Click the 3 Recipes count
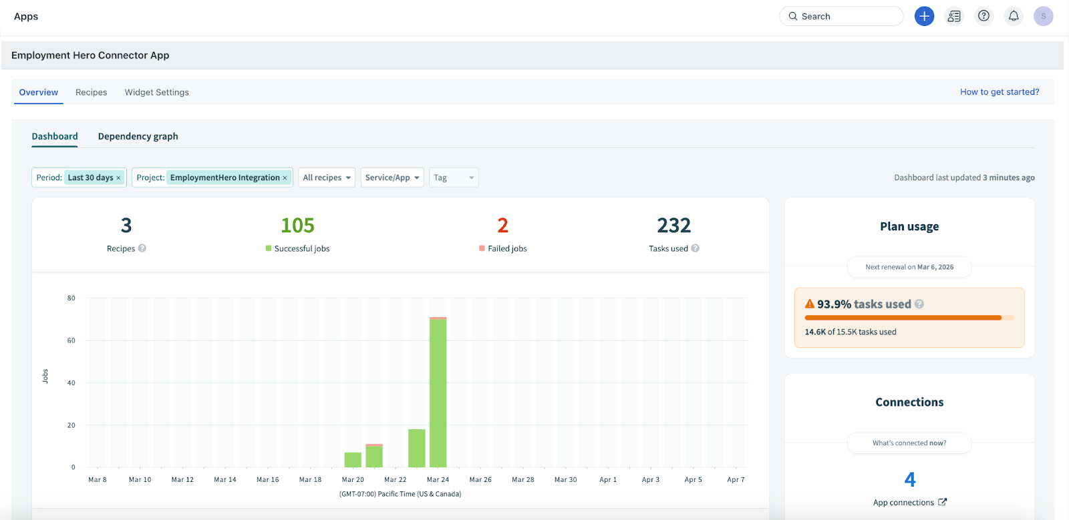 126,226
